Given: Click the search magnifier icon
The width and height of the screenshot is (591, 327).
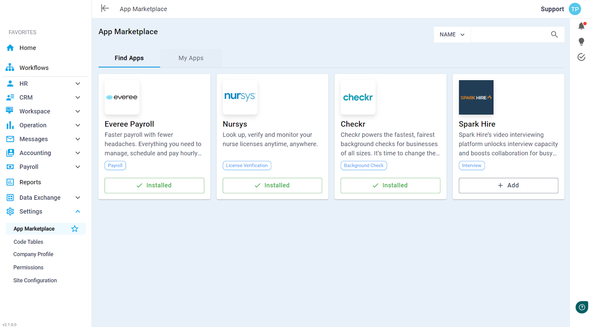Looking at the screenshot, I should click(x=554, y=34).
